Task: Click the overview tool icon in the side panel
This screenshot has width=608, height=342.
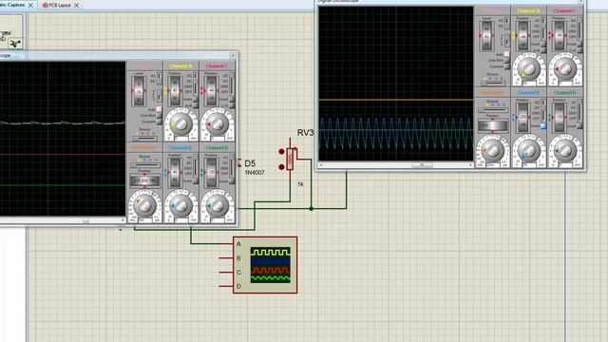Action: pos(15,44)
